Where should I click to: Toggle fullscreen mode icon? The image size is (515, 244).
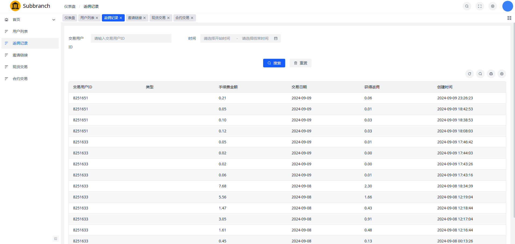[480, 6]
